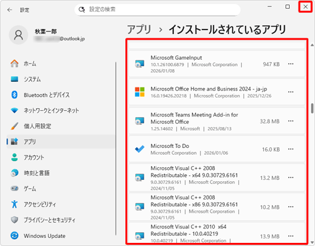Select Microsoft Office Home and Business 2024 title
Screen dimensions: 315x246
coord(209,89)
